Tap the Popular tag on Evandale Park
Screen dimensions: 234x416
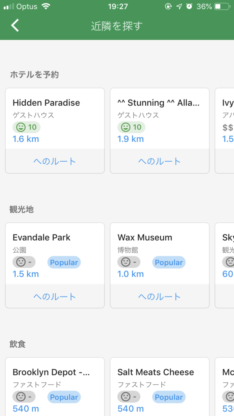pos(64,262)
